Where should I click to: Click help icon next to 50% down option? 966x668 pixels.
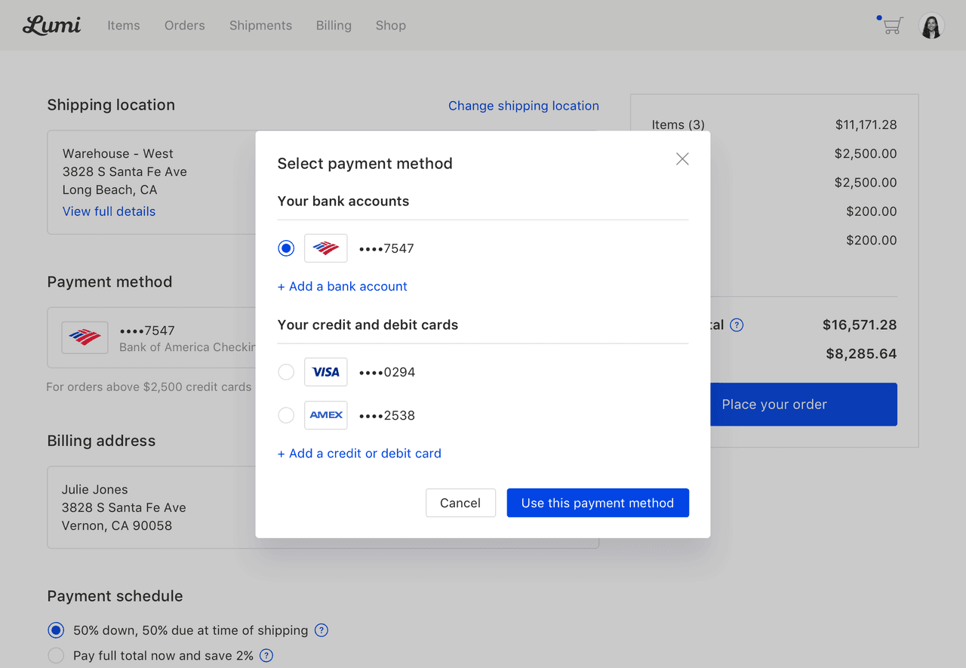[321, 630]
